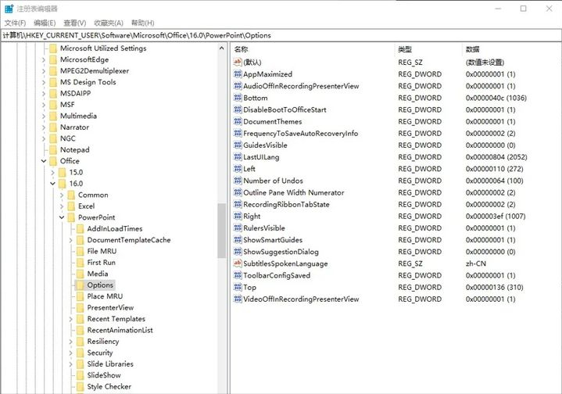Open the 编辑(E) menu
Viewport: 562px width, 394px height.
(45, 23)
